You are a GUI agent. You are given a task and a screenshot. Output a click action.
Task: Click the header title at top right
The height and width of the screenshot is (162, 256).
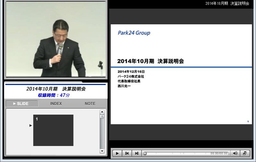pyautogui.click(x=227, y=4)
